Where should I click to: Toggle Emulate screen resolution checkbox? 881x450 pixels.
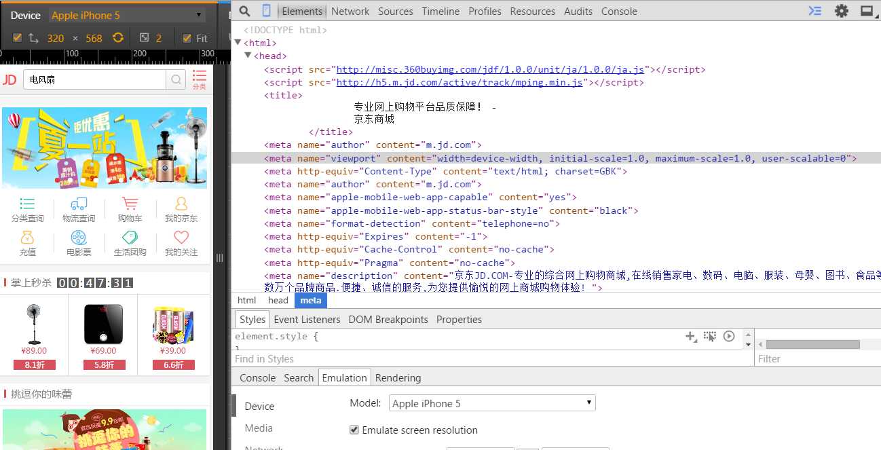pyautogui.click(x=354, y=430)
